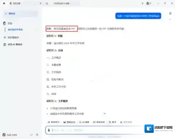
Task: Click the line 五、未来工作计划
Action: 56,87
